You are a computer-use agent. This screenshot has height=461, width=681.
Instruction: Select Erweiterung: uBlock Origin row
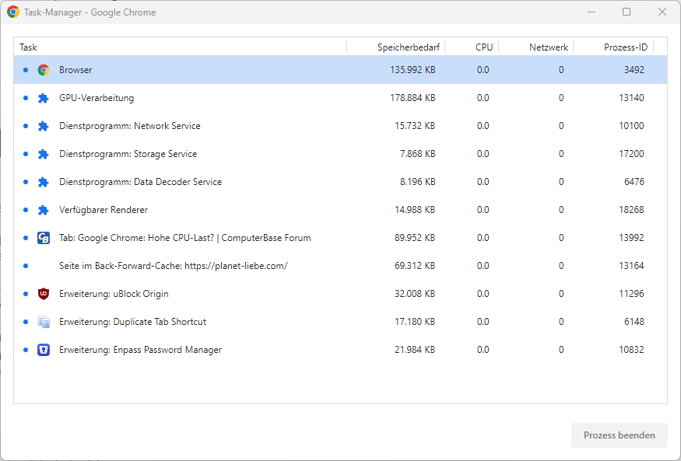[341, 294]
